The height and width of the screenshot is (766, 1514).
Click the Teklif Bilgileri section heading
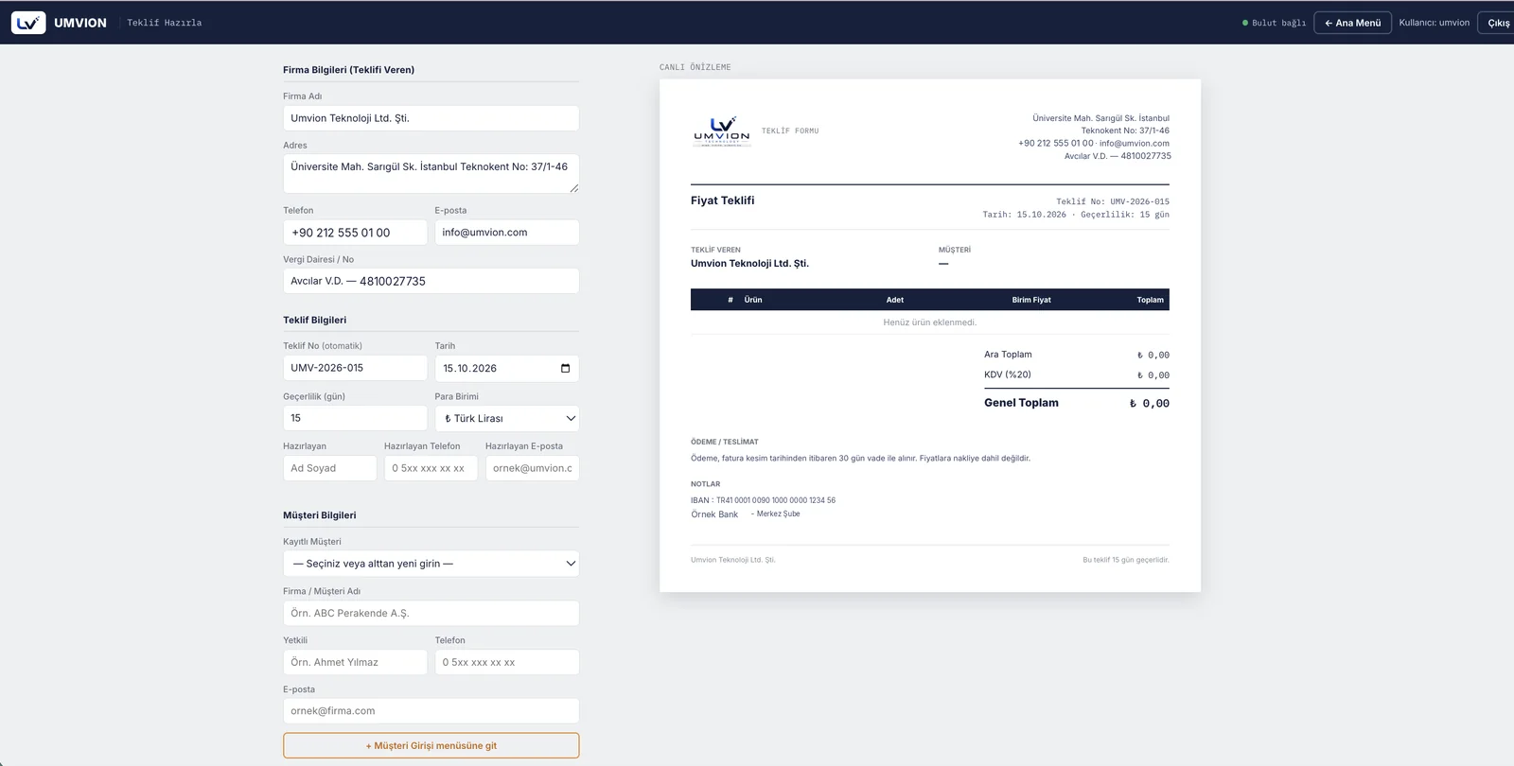315,320
